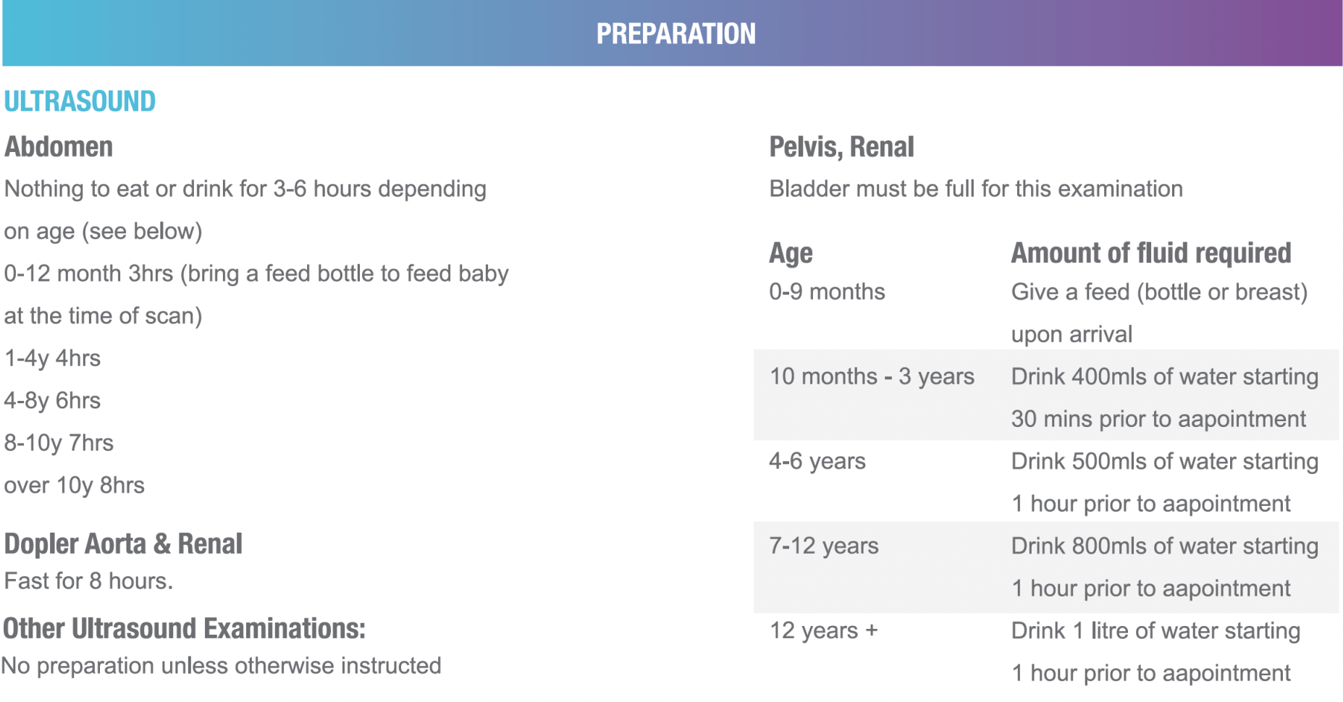Viewport: 1343px width, 702px height.
Task: Click the Fast for 8 hours line
Action: (x=89, y=581)
